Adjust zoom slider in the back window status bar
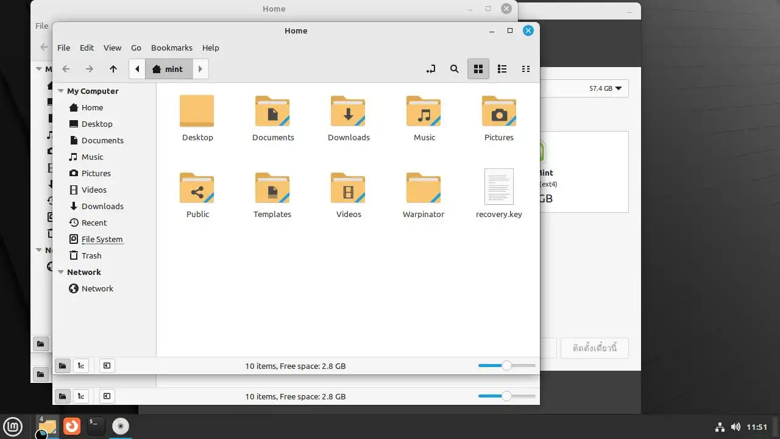Viewport: 780px width, 439px height. coord(506,396)
